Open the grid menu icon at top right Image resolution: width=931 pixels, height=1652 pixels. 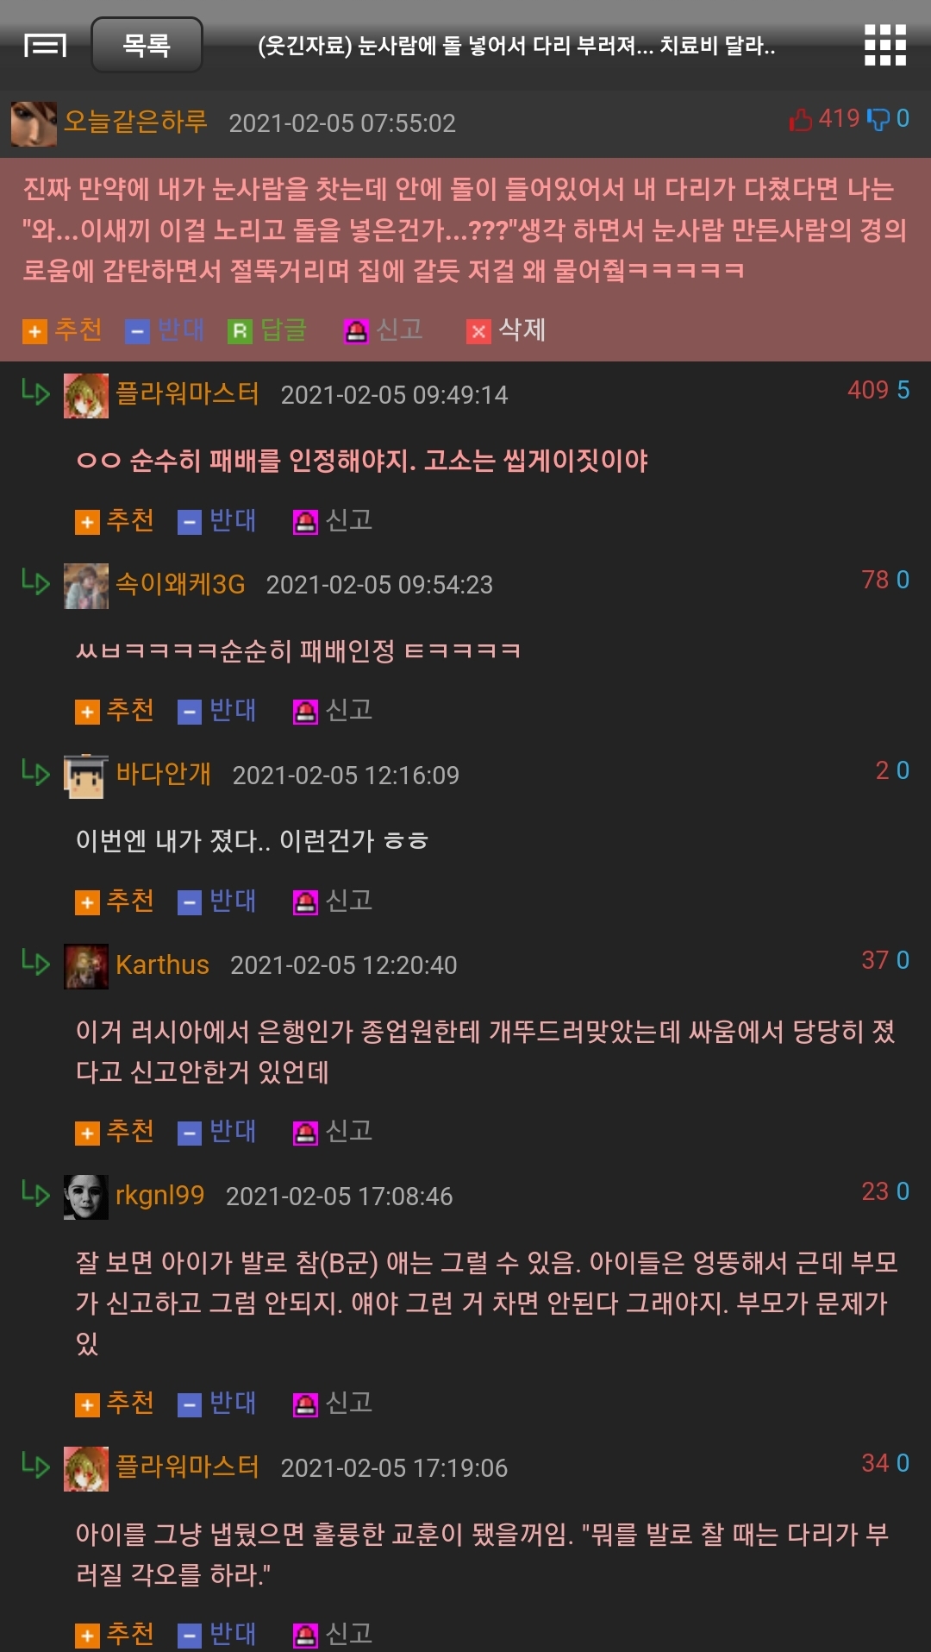pyautogui.click(x=885, y=45)
